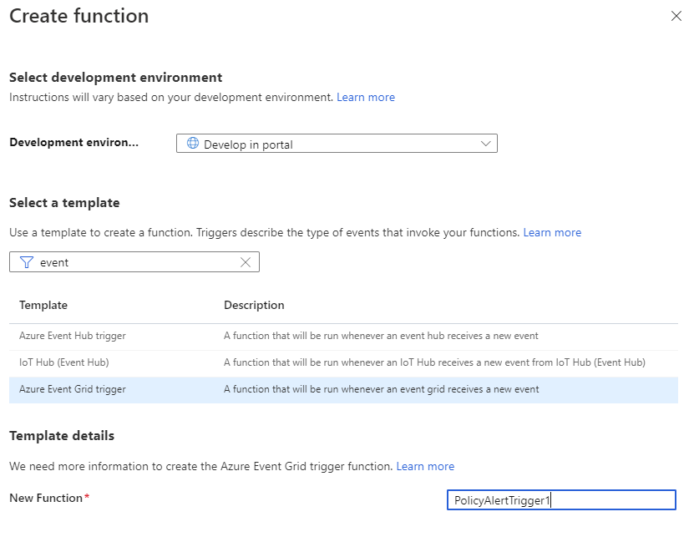The height and width of the screenshot is (537, 694).
Task: Open Learn more link about development environments
Action: [x=366, y=97]
